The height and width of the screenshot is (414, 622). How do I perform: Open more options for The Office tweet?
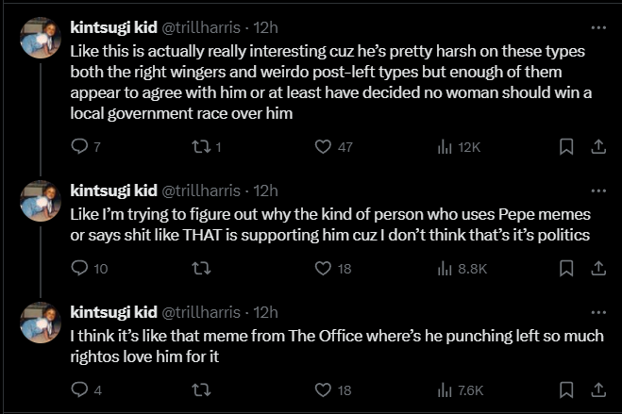(x=598, y=312)
